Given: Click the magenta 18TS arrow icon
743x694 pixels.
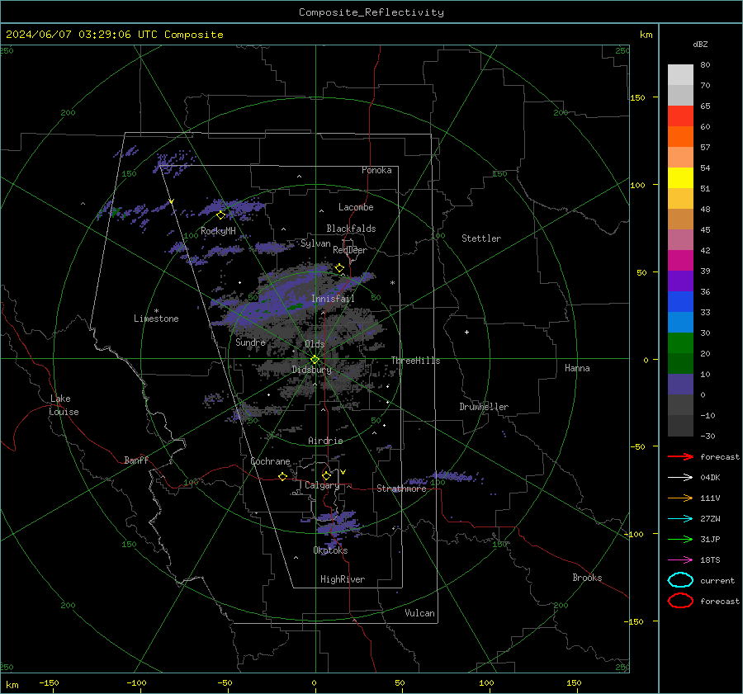Looking at the screenshot, I should click(x=680, y=560).
